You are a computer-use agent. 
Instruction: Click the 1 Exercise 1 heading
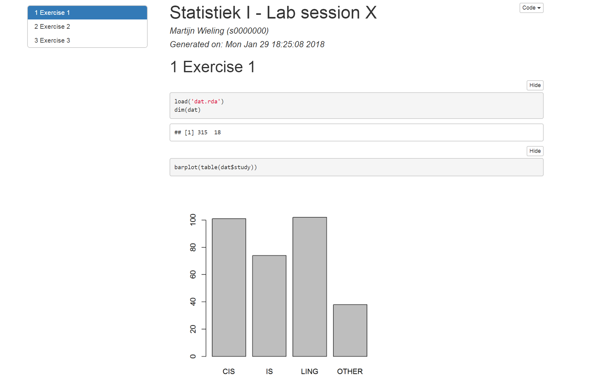pos(213,67)
